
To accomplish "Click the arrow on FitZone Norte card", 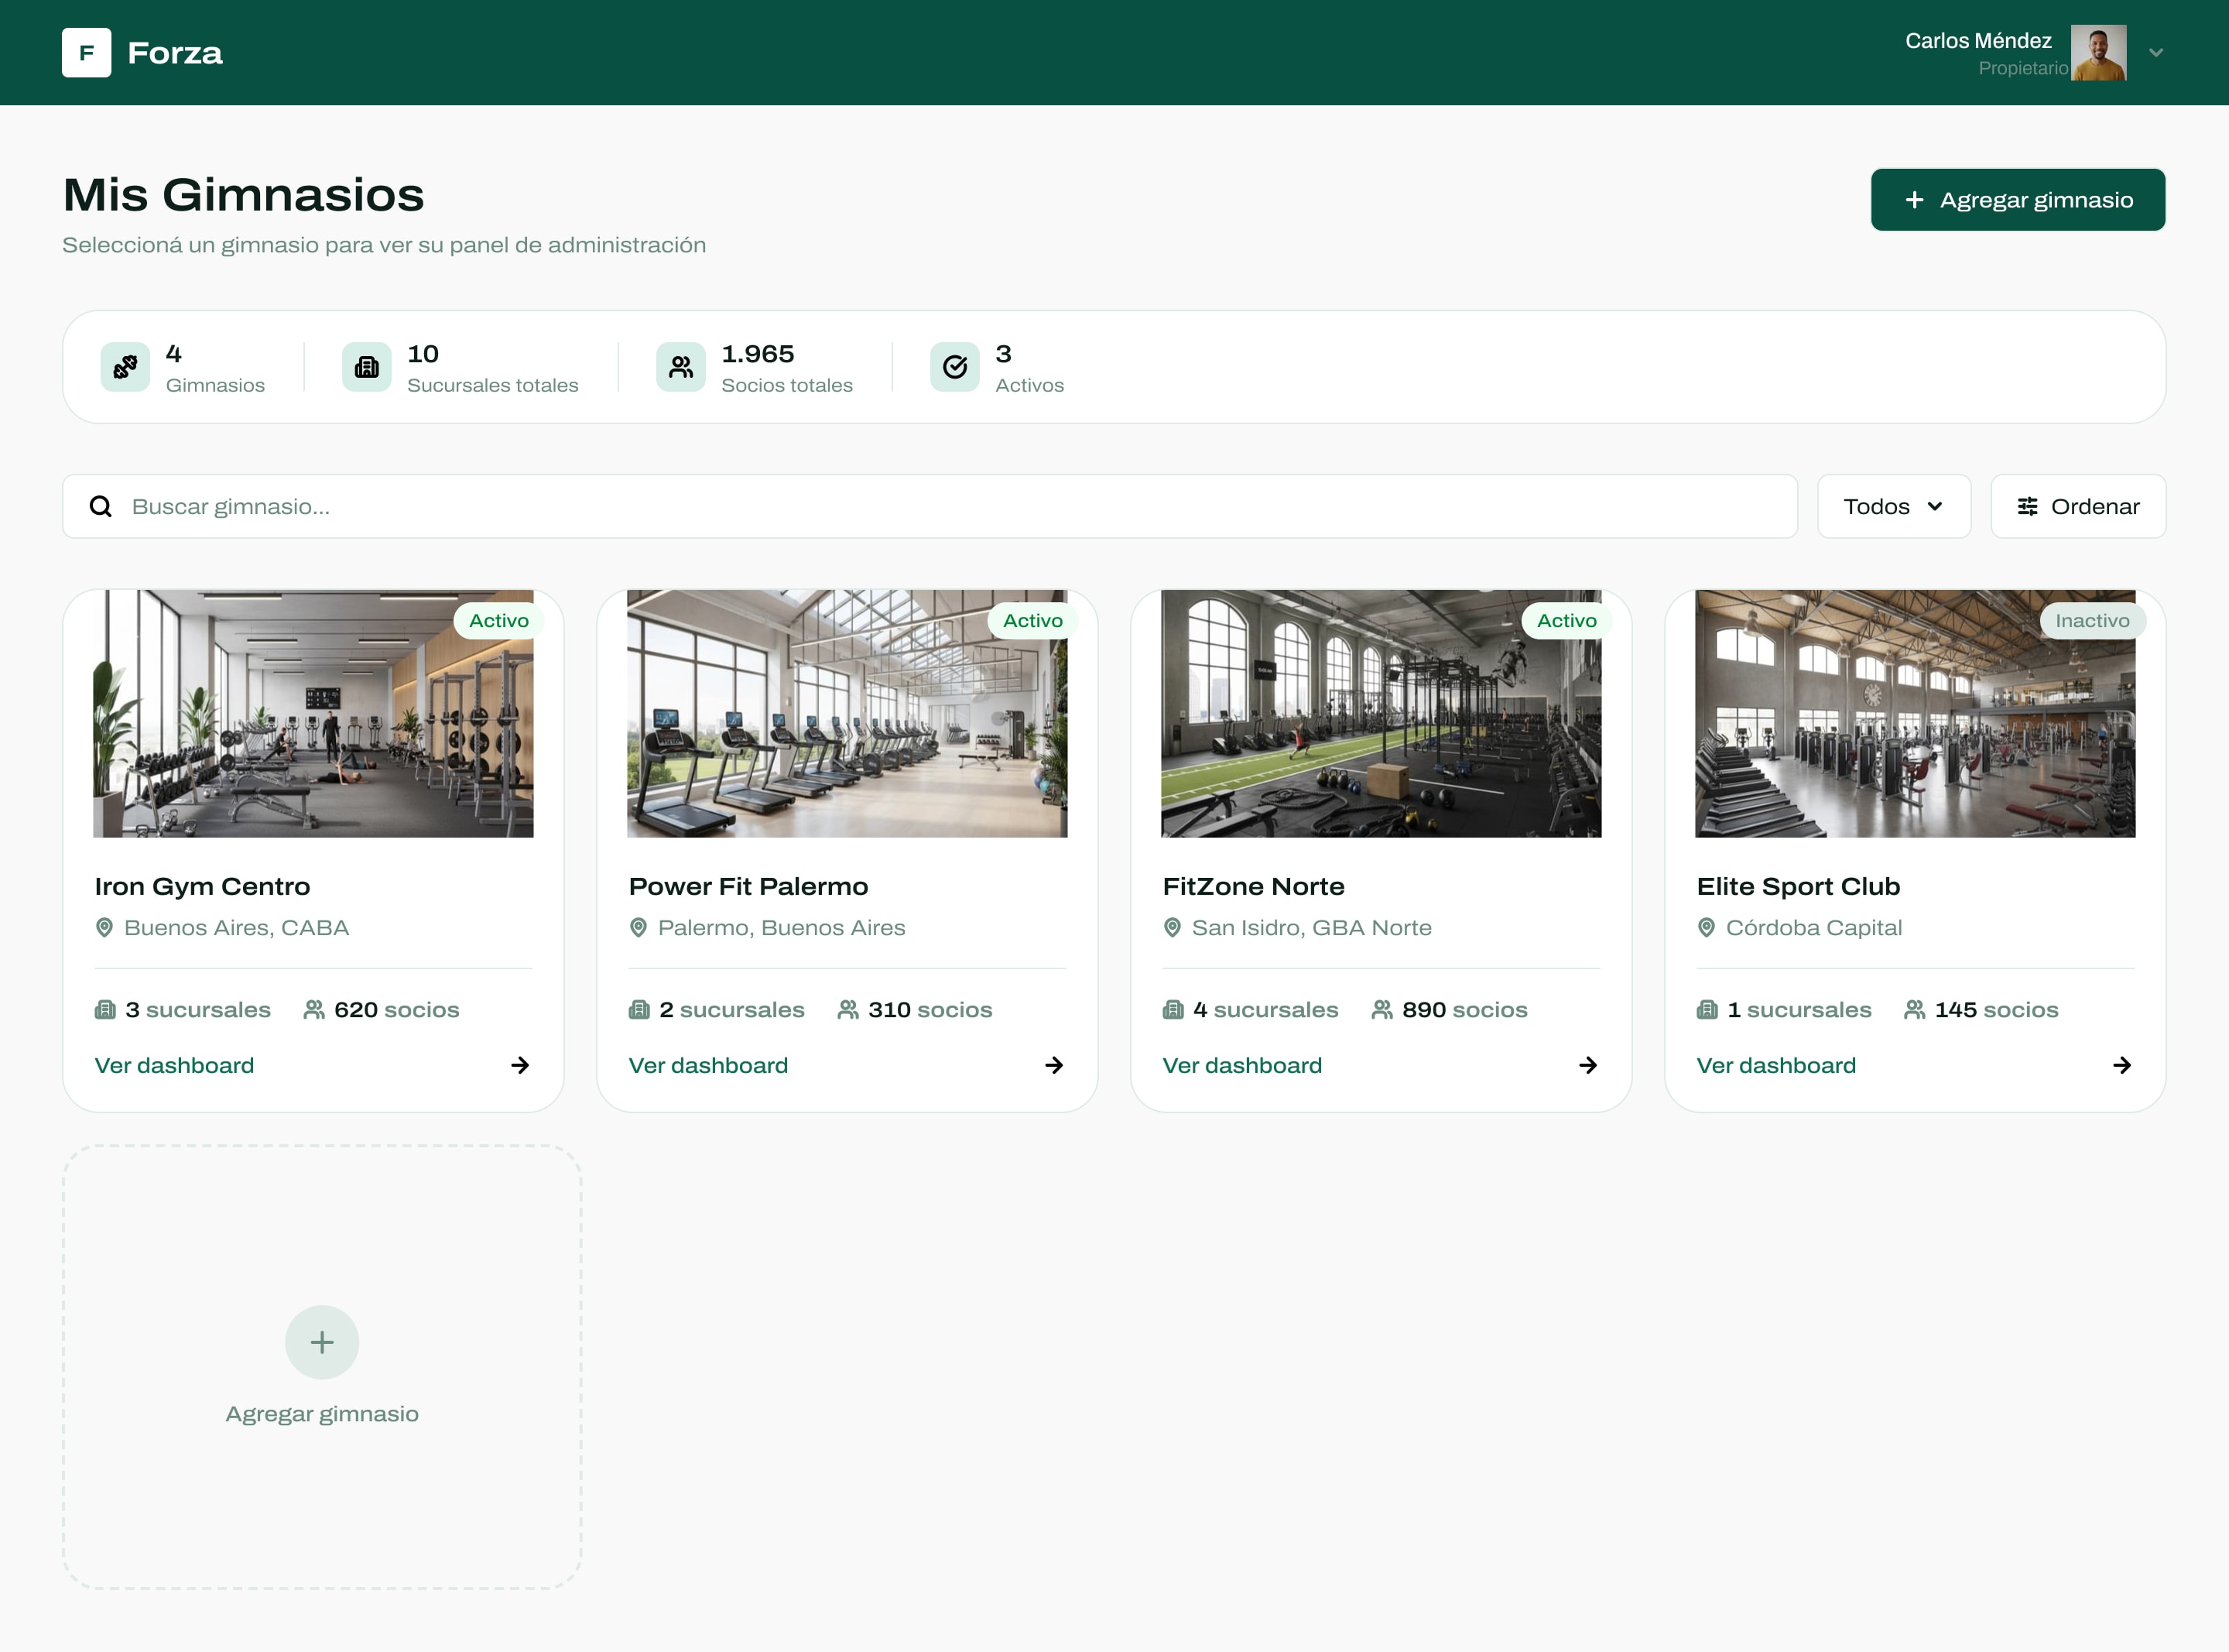I will pos(1587,1065).
